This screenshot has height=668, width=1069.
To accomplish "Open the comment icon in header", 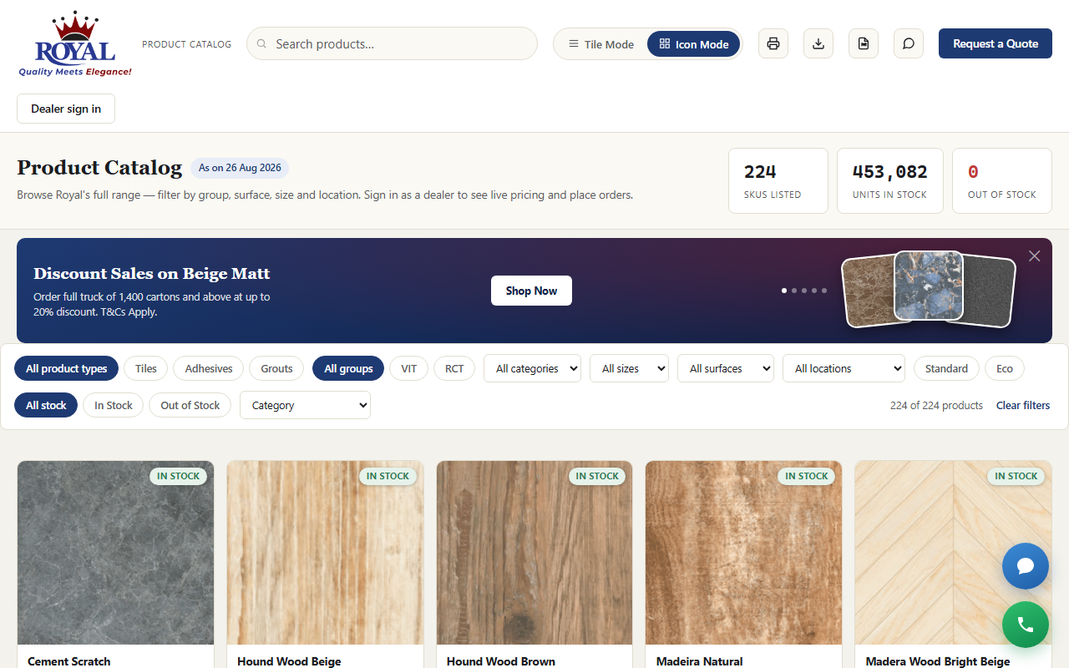I will 909,43.
